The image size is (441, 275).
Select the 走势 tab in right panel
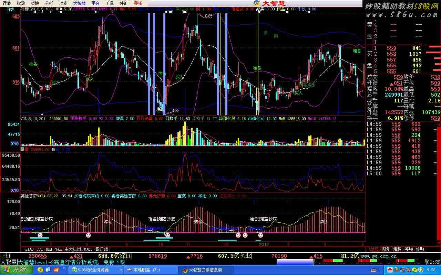coord(397,249)
